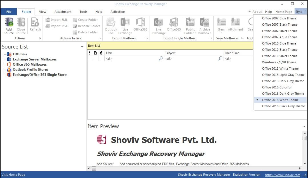The height and width of the screenshot is (178, 308).
Task: Expand the Actions In Live group launcher
Action: tap(100, 38)
